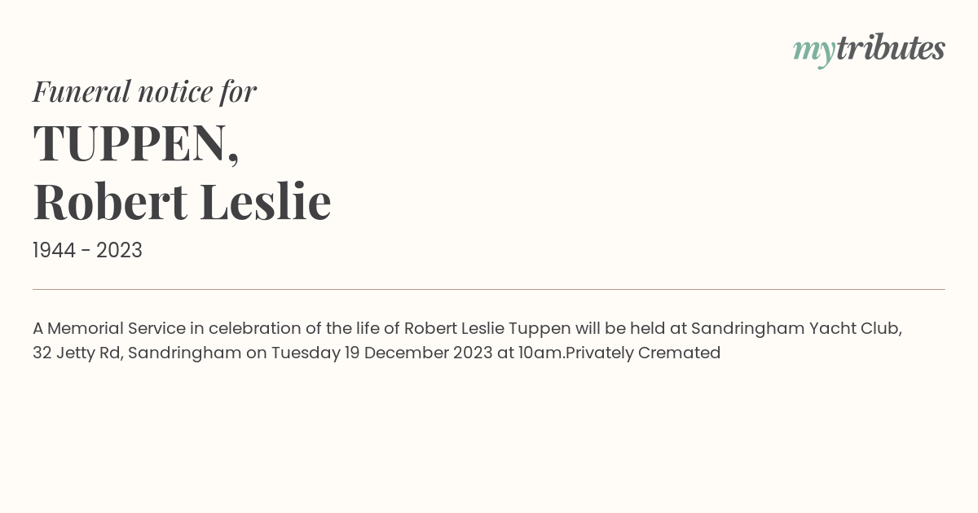Click the "10am" service time
This screenshot has width=978, height=513.
[x=540, y=353]
